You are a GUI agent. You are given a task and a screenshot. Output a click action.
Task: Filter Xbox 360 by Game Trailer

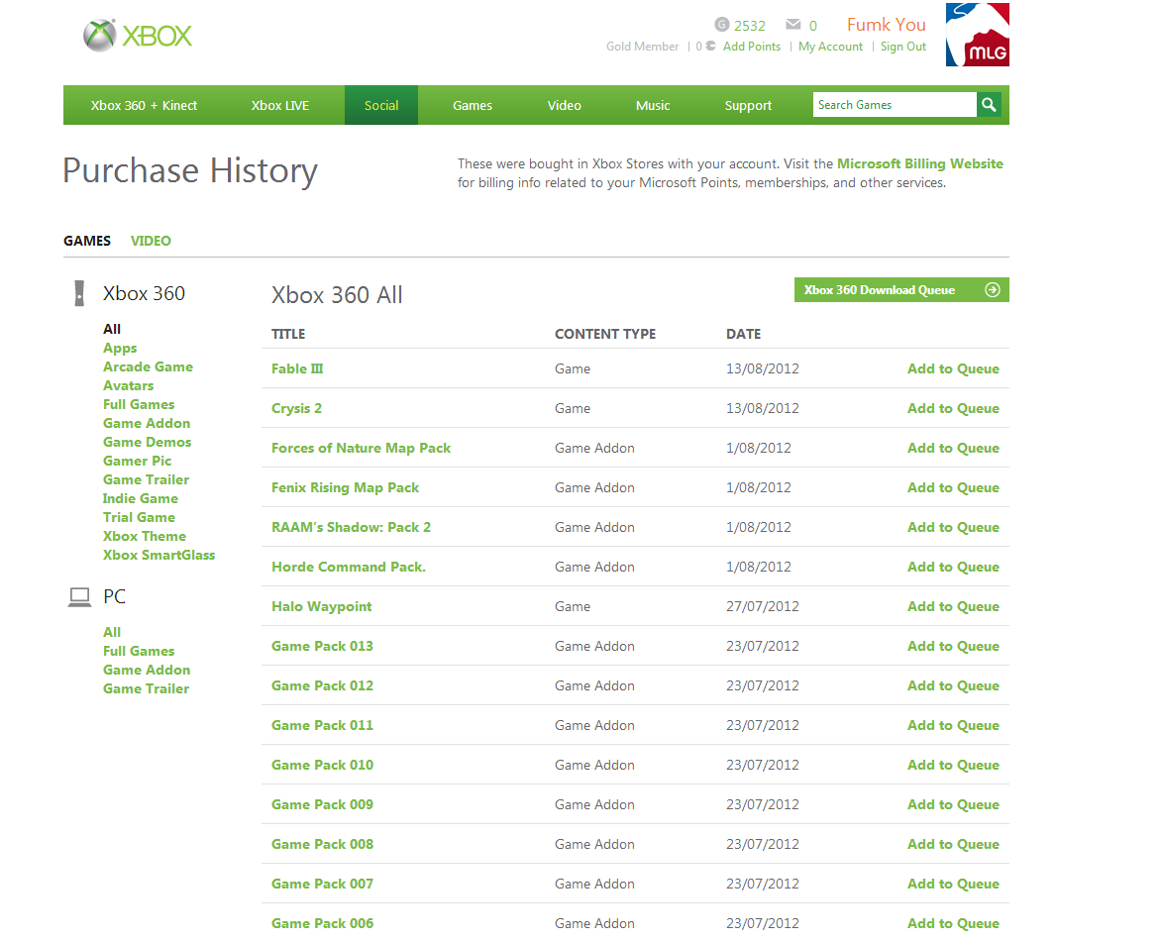point(146,479)
